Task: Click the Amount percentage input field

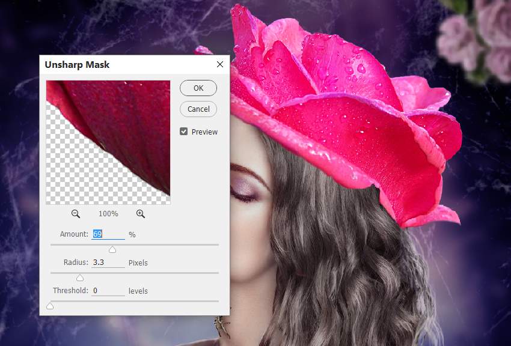Action: pyautogui.click(x=108, y=234)
